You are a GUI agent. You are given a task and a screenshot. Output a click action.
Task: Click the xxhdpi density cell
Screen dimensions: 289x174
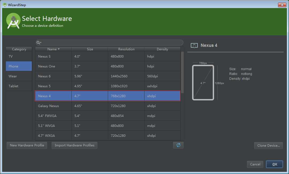(x=162, y=86)
